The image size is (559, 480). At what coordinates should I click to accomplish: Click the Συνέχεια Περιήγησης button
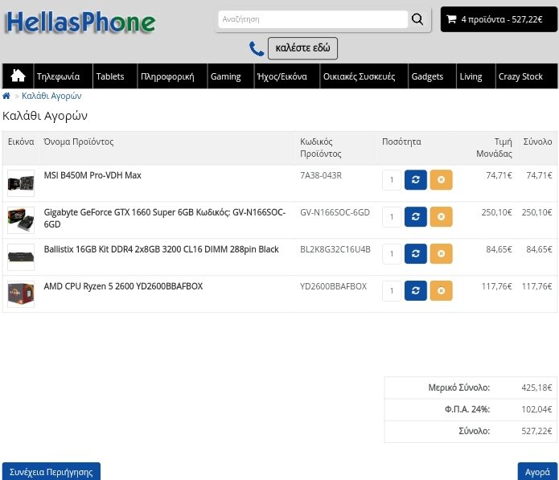point(51,471)
